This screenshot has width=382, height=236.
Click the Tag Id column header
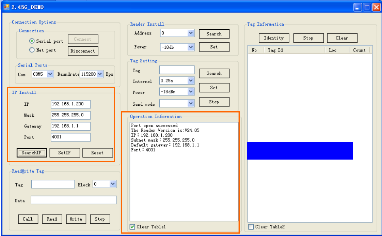(x=294, y=50)
